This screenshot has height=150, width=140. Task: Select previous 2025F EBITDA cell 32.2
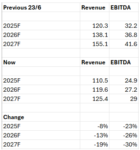point(124,26)
